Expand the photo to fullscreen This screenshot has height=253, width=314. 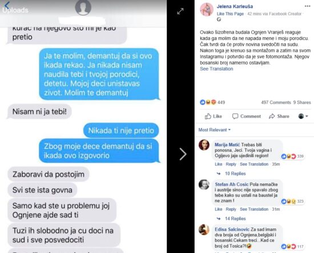180,11
